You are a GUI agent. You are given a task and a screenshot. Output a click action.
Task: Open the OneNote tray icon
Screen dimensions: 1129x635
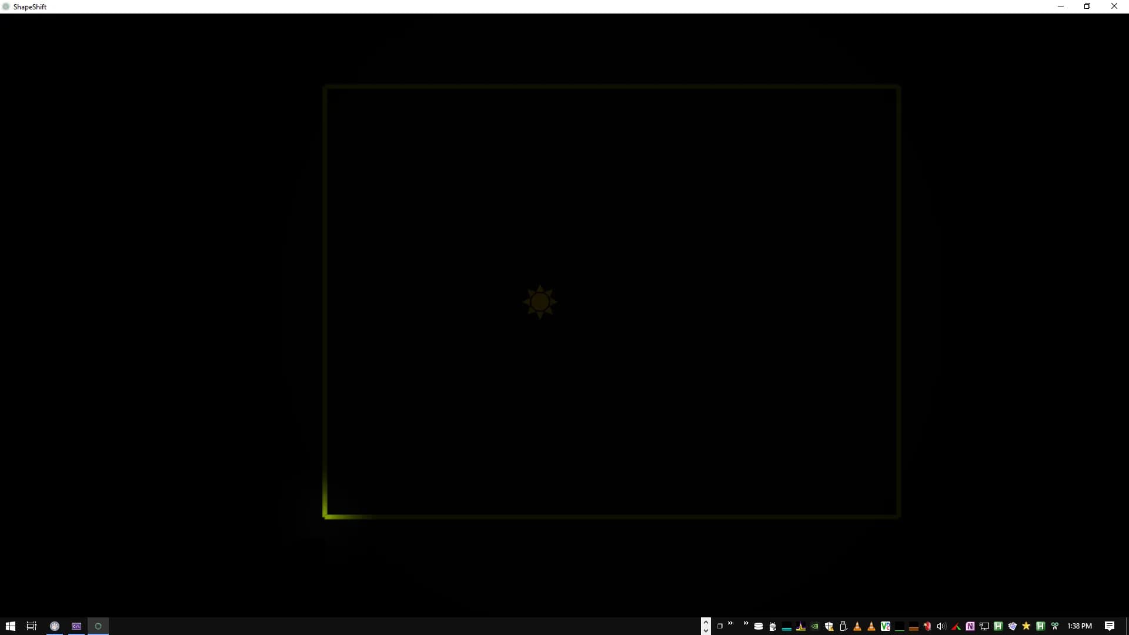970,626
